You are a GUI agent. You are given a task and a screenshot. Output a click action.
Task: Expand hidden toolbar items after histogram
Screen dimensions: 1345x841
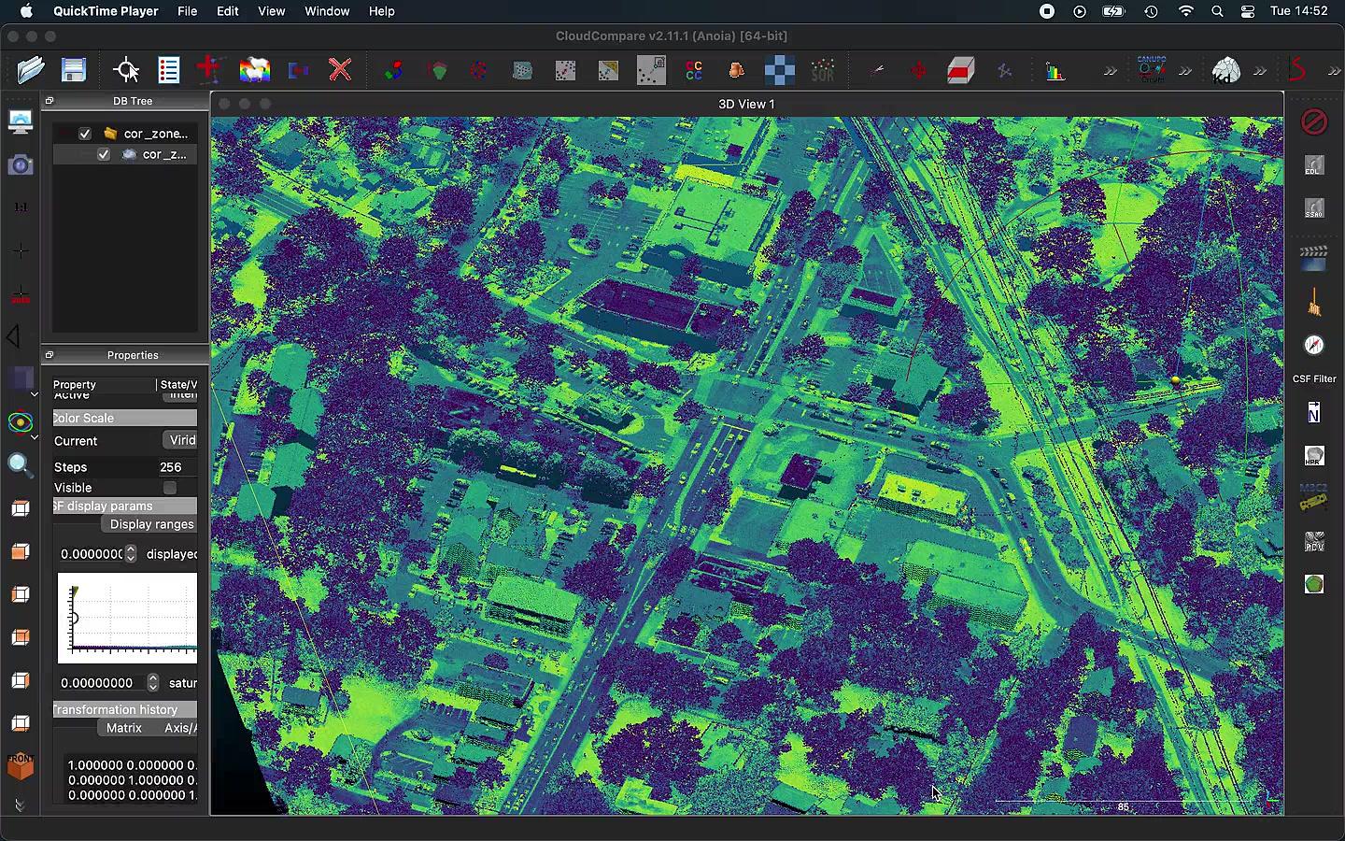coord(1111,71)
